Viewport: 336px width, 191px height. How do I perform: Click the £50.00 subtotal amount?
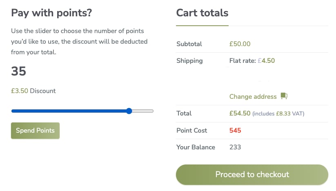pos(240,44)
